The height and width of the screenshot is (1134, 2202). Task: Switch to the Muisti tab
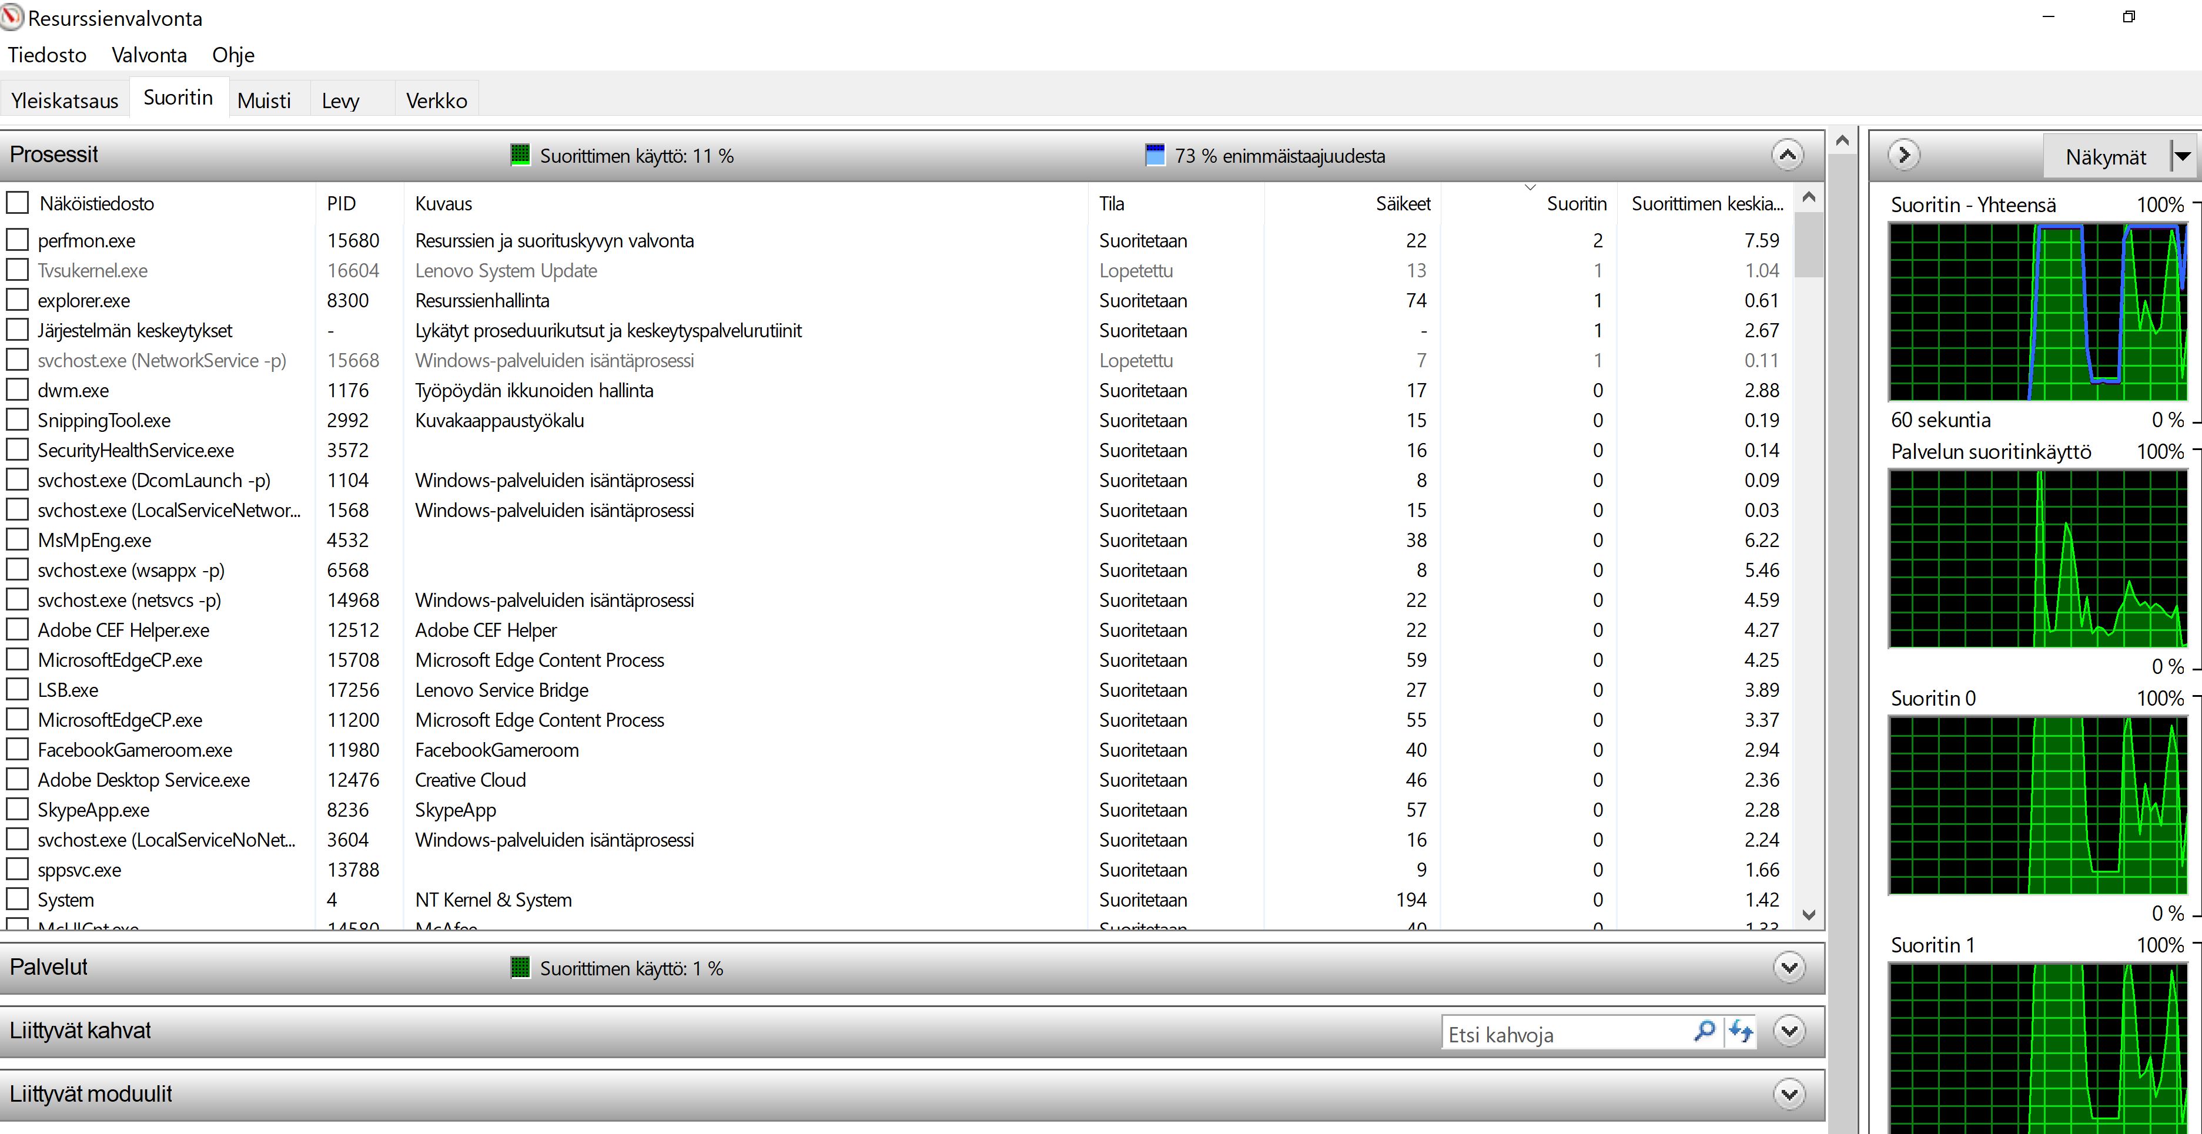264,101
